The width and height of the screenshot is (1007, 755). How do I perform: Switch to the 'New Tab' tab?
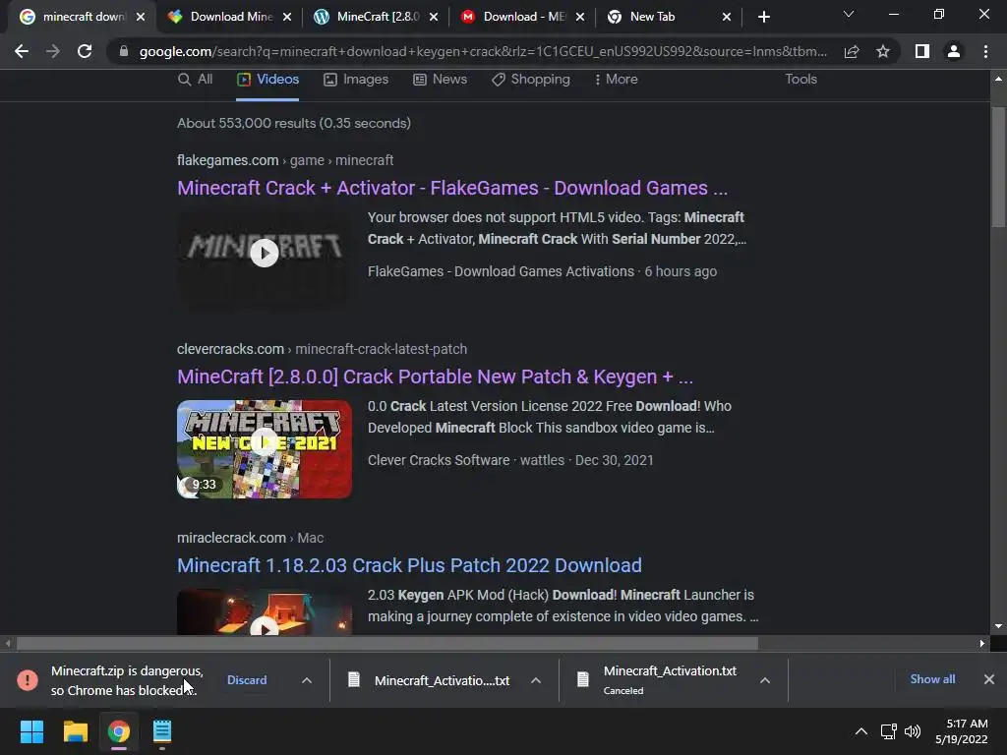click(x=661, y=17)
